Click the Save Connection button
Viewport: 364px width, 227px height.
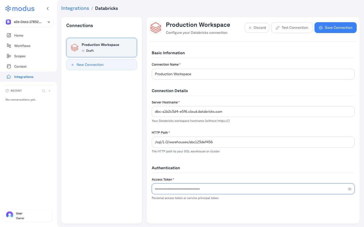pos(335,27)
